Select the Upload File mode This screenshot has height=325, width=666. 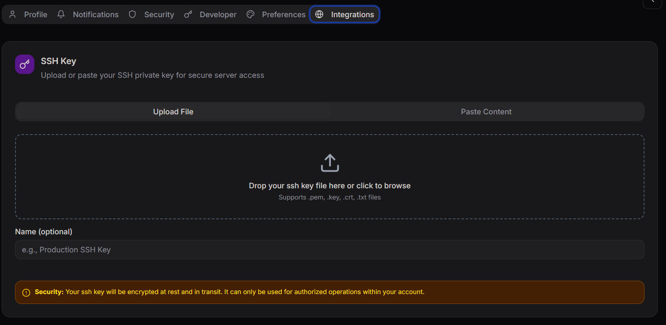tap(173, 112)
